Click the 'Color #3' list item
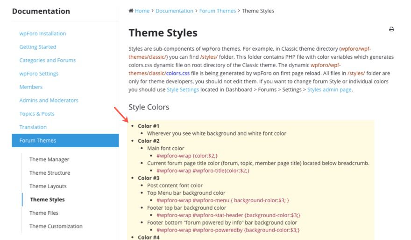Screen dimensions: 411x240 point(149,178)
